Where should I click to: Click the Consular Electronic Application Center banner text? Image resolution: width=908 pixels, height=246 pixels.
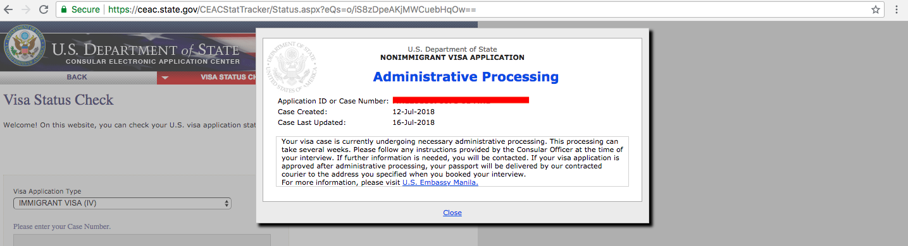click(152, 62)
